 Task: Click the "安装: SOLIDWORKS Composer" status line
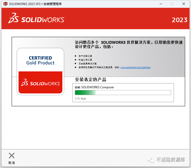click(94, 87)
